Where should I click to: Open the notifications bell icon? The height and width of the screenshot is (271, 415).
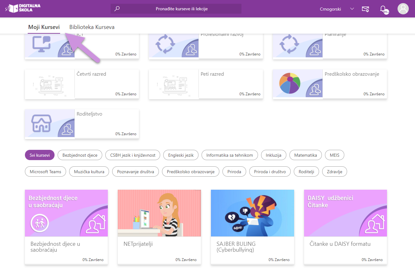[384, 9]
